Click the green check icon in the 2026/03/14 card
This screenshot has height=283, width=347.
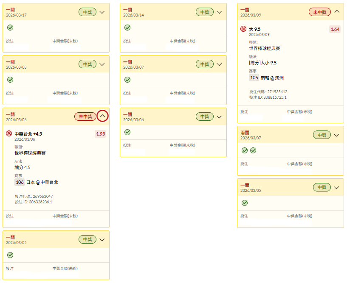[x=127, y=28]
